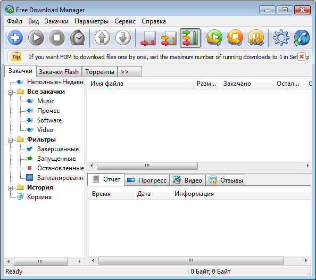The width and height of the screenshot is (316, 280).
Task: Click the Tip badge icon
Action: tap(16, 57)
